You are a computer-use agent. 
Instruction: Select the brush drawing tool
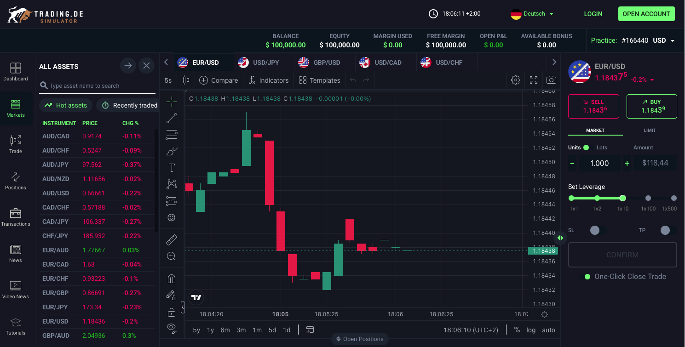[x=172, y=151]
